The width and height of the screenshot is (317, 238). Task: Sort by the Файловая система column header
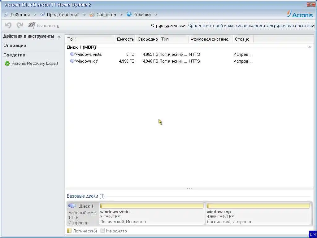pyautogui.click(x=211, y=39)
